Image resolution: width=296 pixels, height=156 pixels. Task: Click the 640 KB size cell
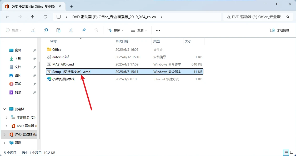[x=197, y=64]
